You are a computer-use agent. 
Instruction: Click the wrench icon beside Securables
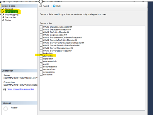click(3, 17)
